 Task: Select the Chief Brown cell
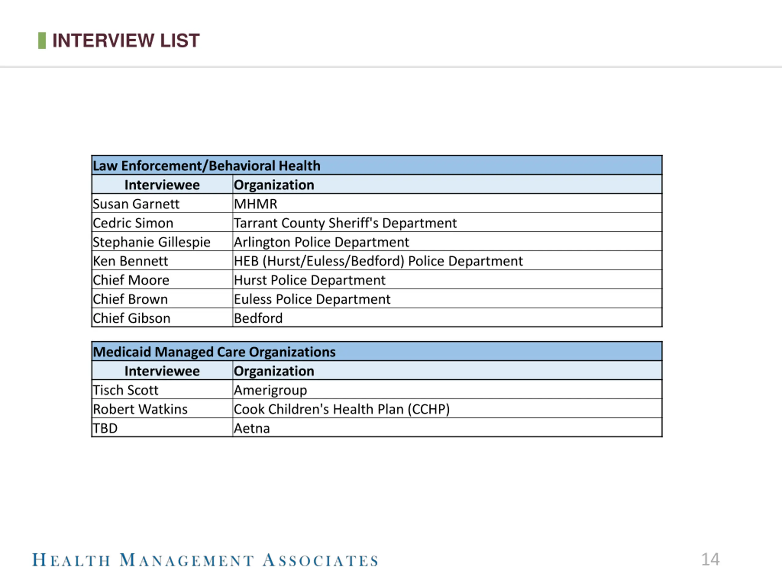(x=162, y=299)
